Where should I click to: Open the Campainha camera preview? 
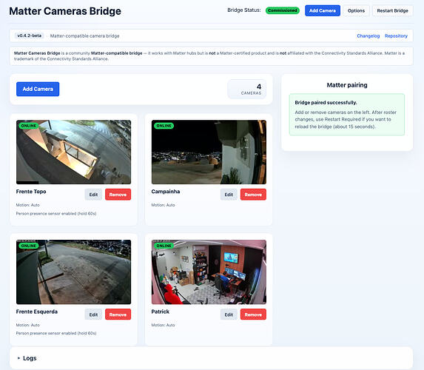click(209, 152)
